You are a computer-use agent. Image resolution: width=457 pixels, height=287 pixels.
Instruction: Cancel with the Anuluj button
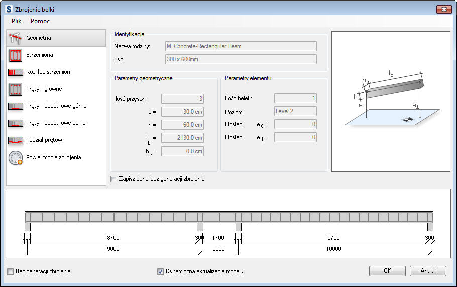point(428,271)
